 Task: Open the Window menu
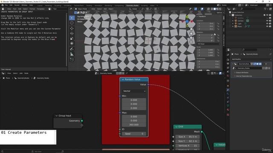pyautogui.click(x=24, y=5)
